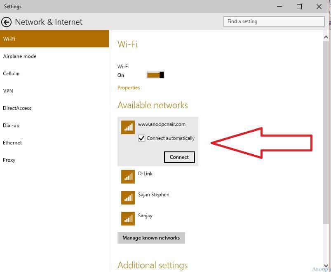
Task: Go to VPN settings
Action: click(8, 91)
